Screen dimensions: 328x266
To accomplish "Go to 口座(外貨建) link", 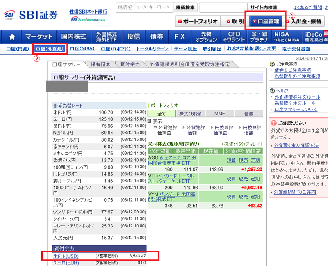I will (x=50, y=49).
